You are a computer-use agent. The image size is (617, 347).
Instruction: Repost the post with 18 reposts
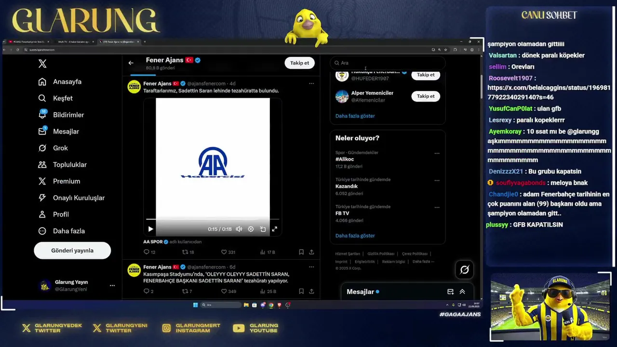pyautogui.click(x=188, y=252)
